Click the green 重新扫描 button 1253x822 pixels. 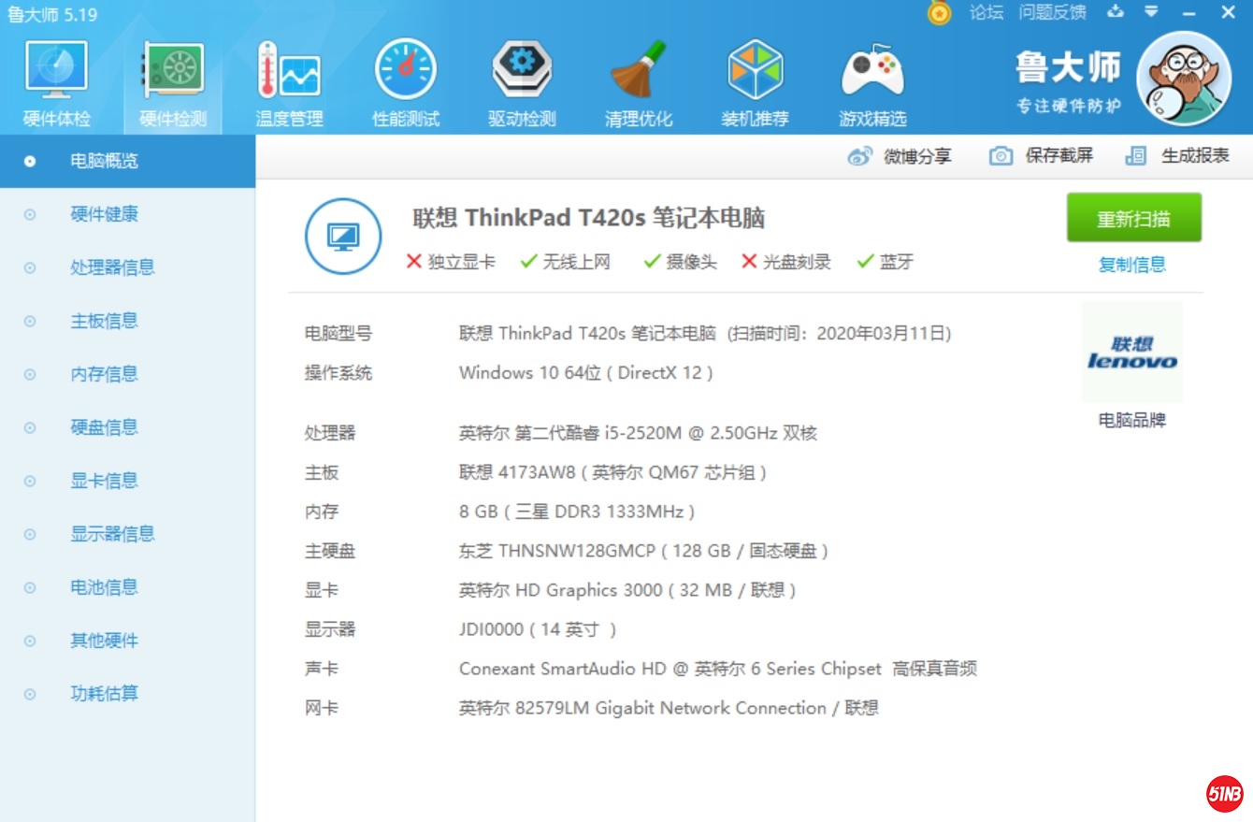point(1134,217)
